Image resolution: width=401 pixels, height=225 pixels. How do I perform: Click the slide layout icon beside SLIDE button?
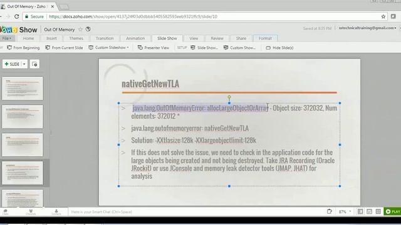pyautogui.click(x=34, y=64)
